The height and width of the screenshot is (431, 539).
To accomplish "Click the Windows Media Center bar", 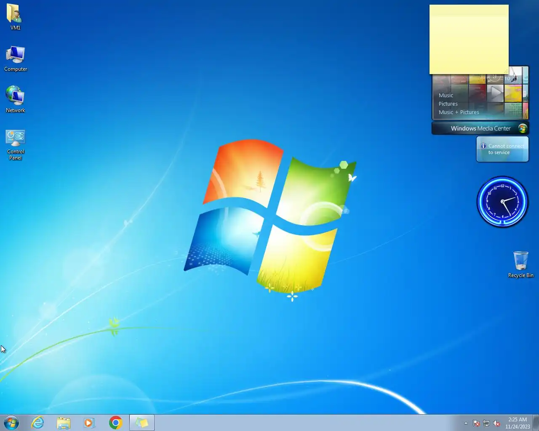I will pos(480,128).
